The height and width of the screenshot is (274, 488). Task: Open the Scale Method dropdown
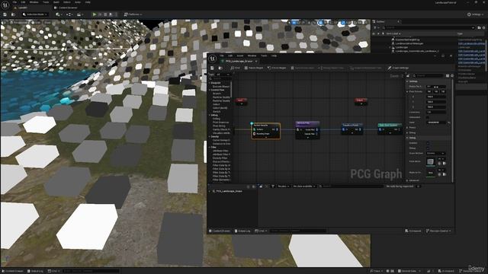tap(435, 153)
